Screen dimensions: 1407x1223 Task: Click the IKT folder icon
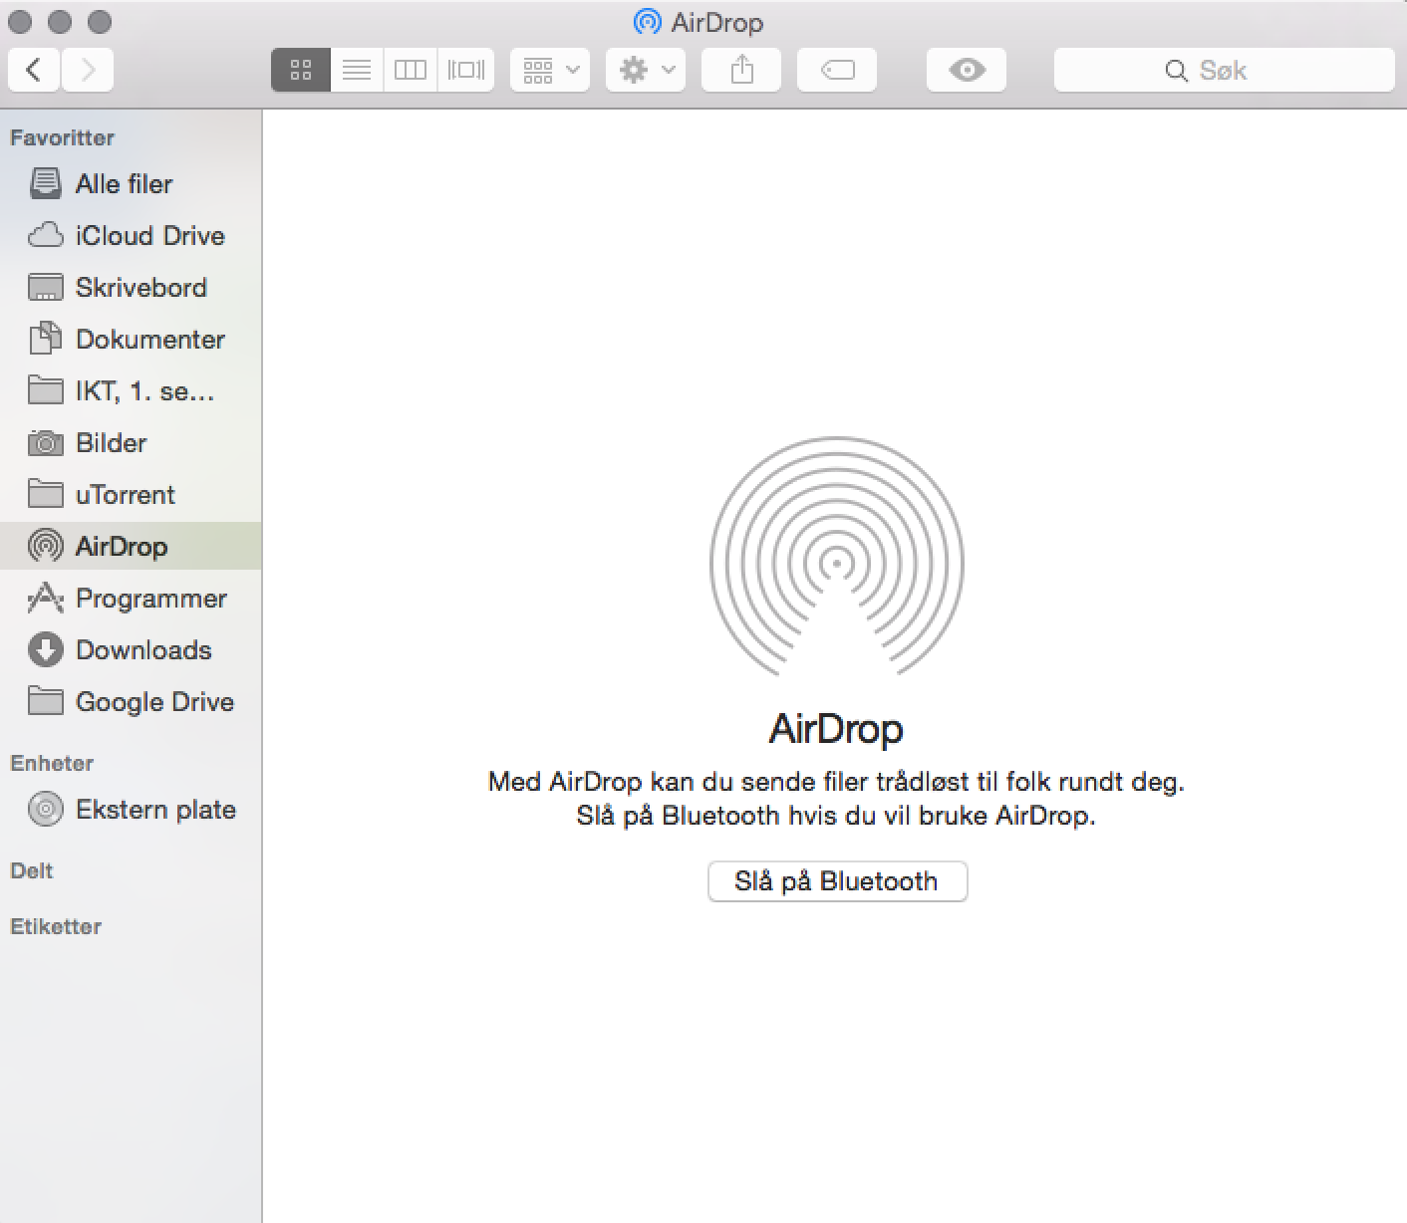45,390
